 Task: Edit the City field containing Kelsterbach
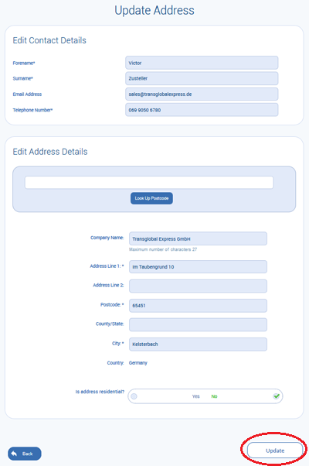(x=198, y=344)
